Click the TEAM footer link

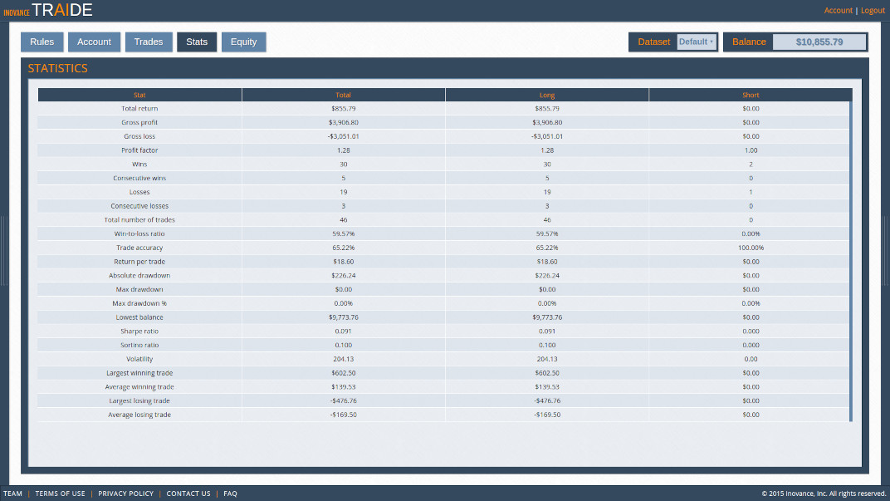[x=13, y=493]
